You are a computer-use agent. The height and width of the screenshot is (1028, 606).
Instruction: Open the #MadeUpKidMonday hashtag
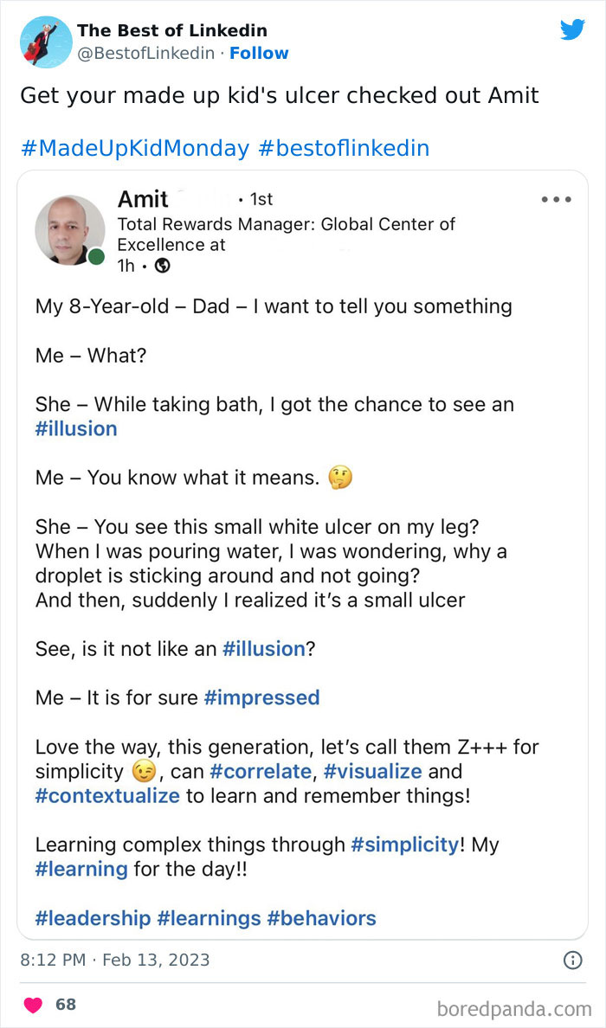pyautogui.click(x=130, y=148)
